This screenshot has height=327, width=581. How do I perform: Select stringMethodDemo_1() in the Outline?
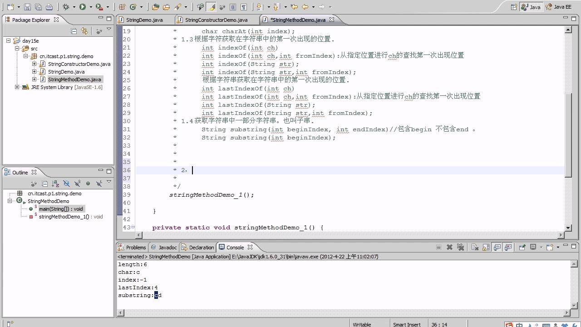click(64, 217)
